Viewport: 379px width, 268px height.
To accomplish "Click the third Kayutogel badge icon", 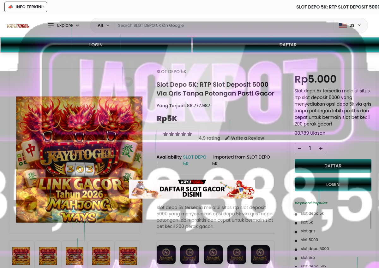I will coord(213,254).
